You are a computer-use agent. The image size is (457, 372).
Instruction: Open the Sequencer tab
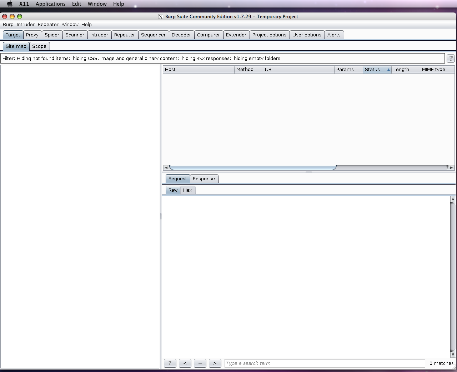[153, 35]
